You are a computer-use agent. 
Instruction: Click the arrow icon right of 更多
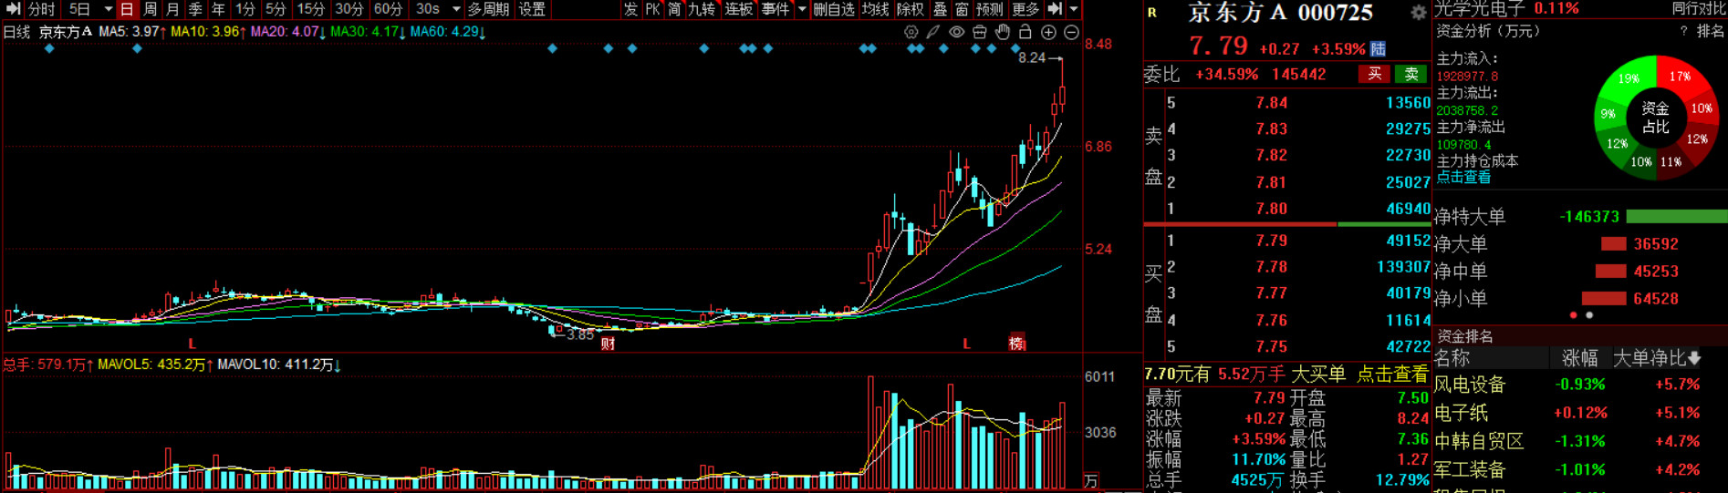point(1055,9)
